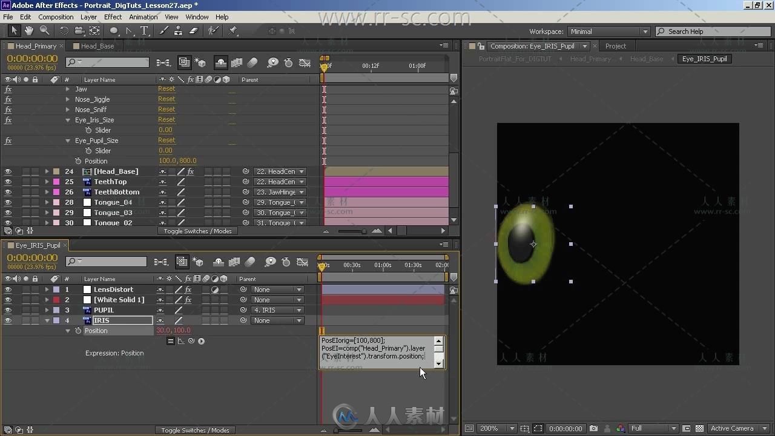Image resolution: width=775 pixels, height=436 pixels.
Task: Show channel and color management button
Action: (619, 428)
